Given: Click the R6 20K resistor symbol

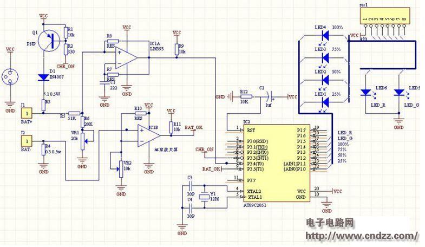Looking at the screenshot, I should pos(82,122).
